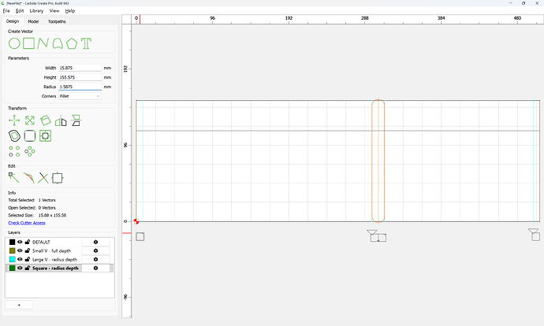Choose the Rectangle create vector tool
The height and width of the screenshot is (326, 544).
29,43
